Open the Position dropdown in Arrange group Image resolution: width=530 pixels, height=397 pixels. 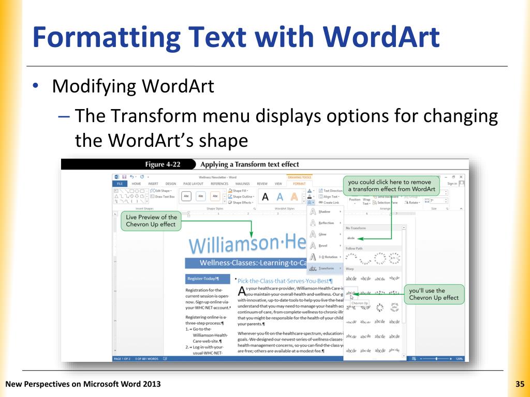pos(355,200)
